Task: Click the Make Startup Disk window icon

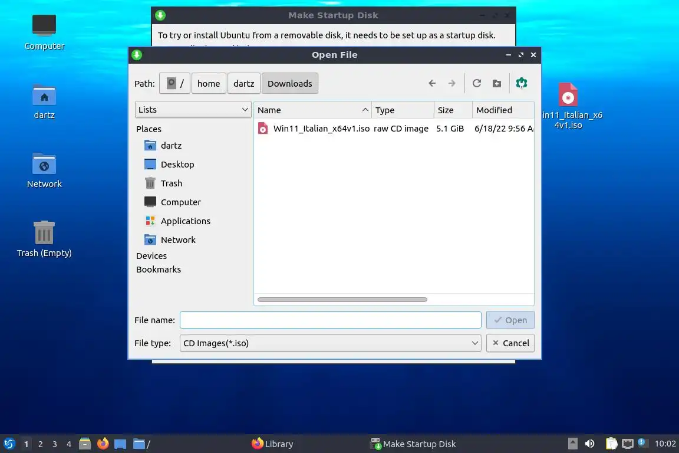Action: click(x=160, y=15)
